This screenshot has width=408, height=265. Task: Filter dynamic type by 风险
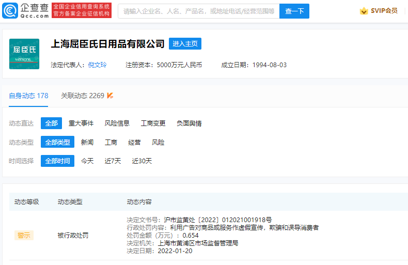click(158, 142)
